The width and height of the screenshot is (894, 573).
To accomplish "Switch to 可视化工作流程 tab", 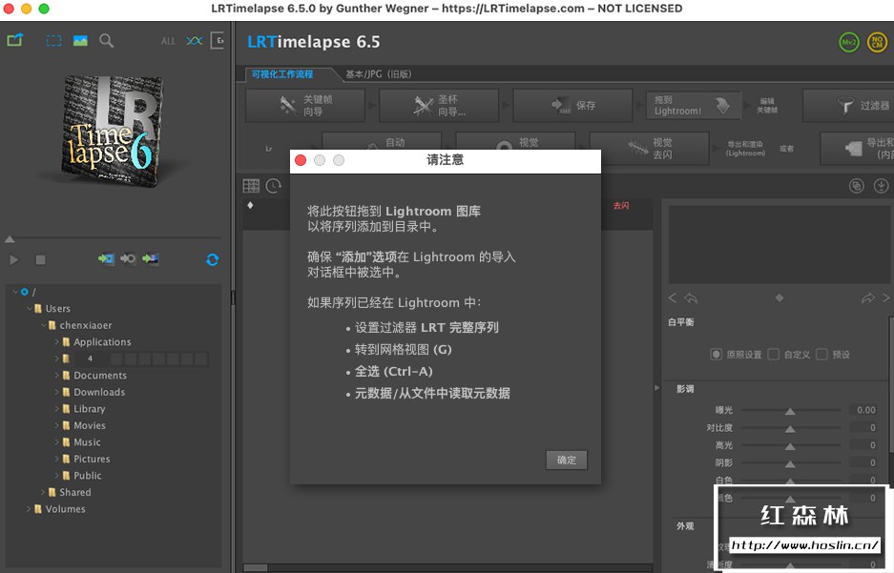I will [x=282, y=74].
